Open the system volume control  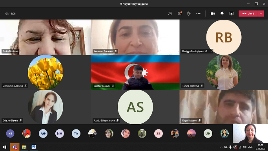[245, 147]
